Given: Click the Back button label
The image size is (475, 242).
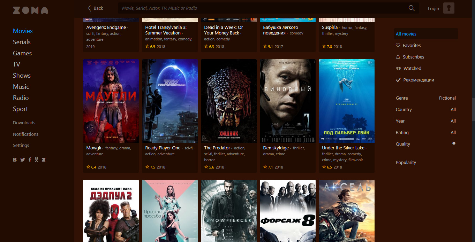Looking at the screenshot, I should (x=98, y=8).
